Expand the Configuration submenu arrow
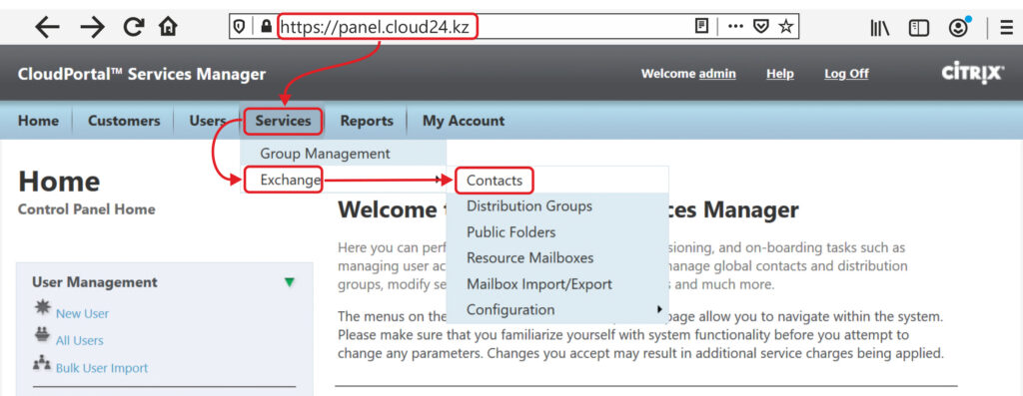Image resolution: width=1023 pixels, height=396 pixels. click(x=659, y=309)
